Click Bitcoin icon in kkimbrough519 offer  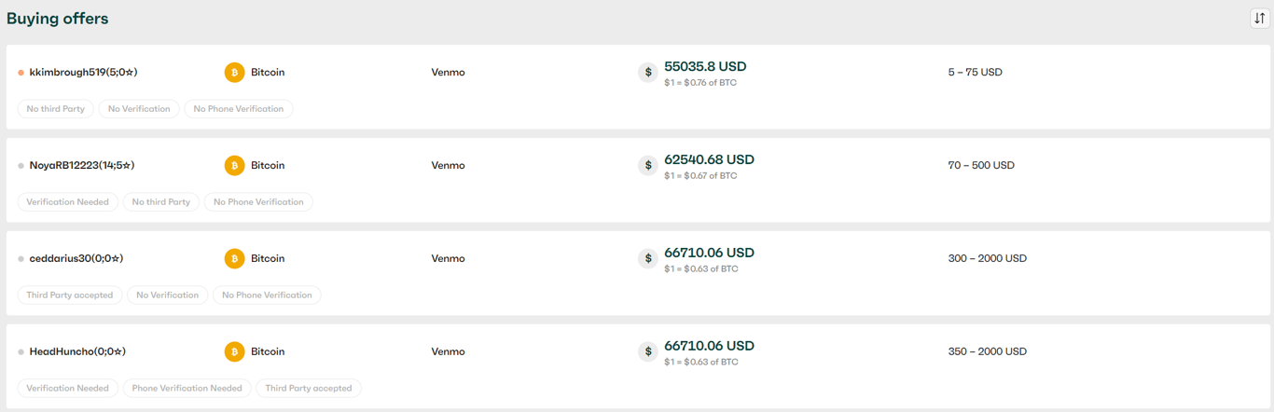pyautogui.click(x=234, y=72)
